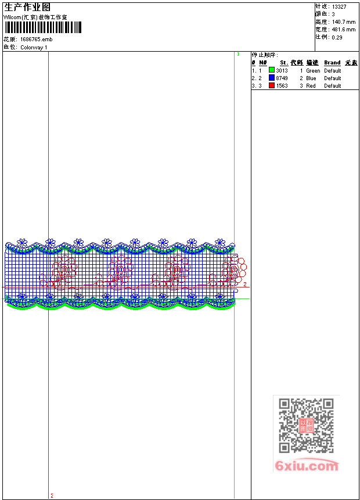The height and width of the screenshot is (500, 360).
Task: Select the colors count value '3' in header
Action: (x=333, y=15)
